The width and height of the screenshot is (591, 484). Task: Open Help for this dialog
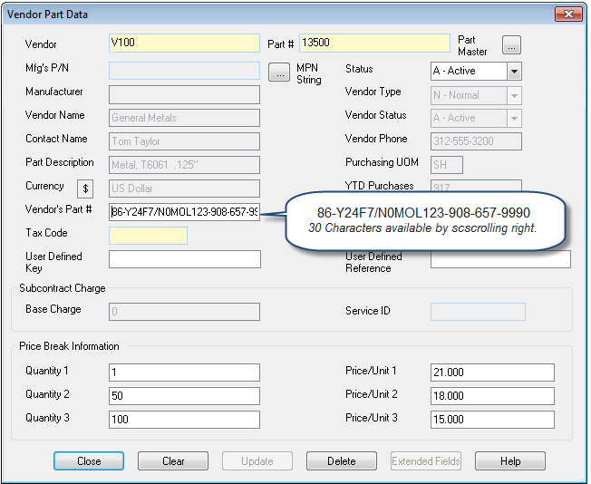(x=510, y=461)
